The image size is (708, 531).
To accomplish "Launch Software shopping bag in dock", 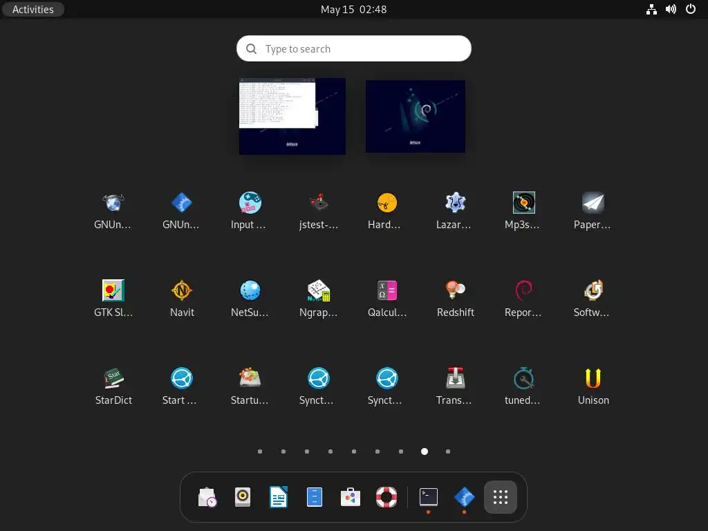I will click(351, 497).
